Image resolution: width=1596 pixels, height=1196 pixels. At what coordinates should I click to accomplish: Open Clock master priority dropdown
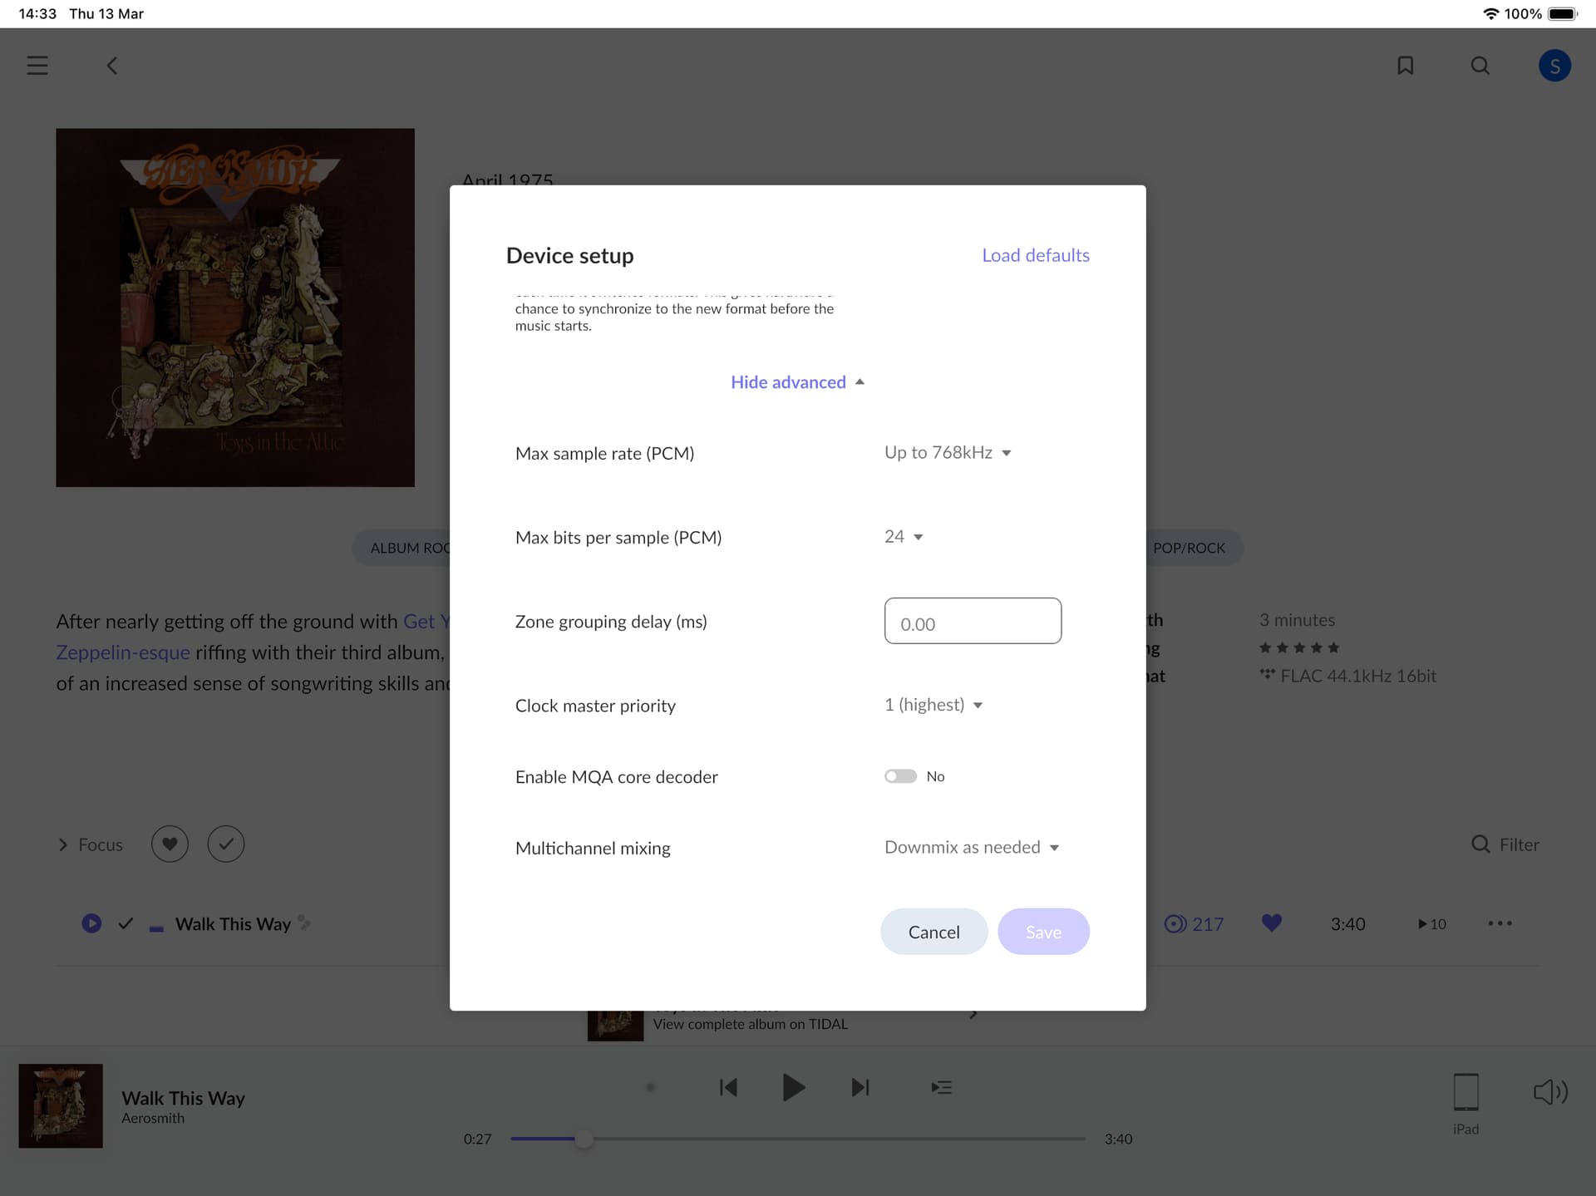(933, 705)
